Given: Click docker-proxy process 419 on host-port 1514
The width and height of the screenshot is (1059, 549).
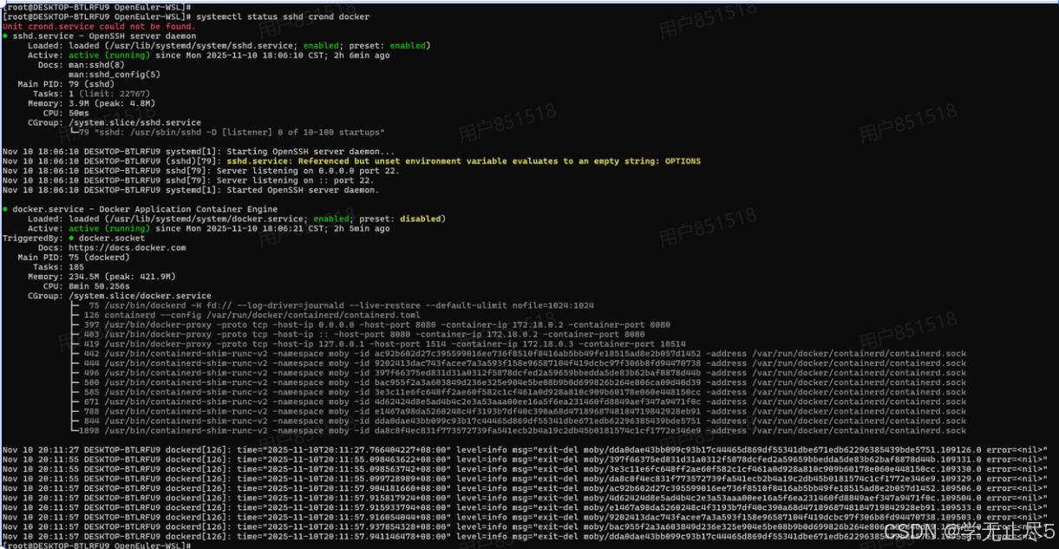Looking at the screenshot, I should point(380,343).
